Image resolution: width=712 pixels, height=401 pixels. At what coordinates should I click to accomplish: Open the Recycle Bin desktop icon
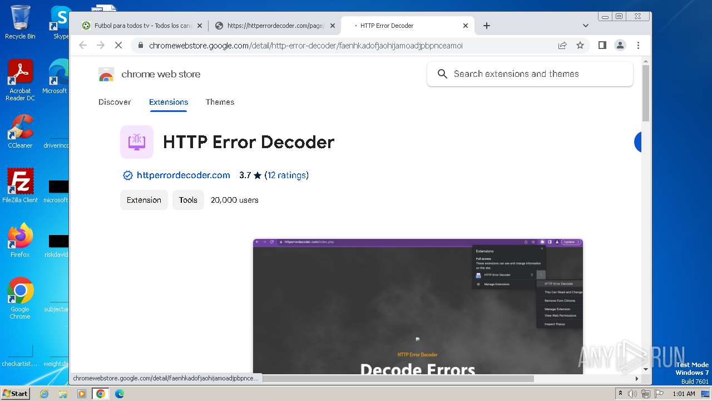(x=20, y=22)
